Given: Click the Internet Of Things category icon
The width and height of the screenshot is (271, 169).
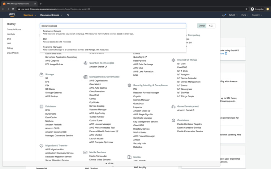Looking at the screenshot, I should 173,60.
